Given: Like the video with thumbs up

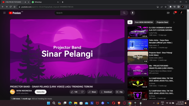Looking at the screenshot, I should click(x=74, y=92).
